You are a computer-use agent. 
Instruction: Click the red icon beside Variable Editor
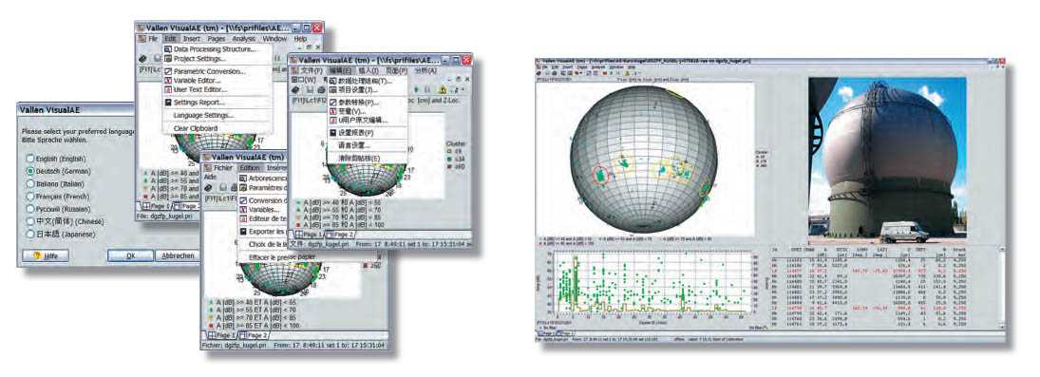(x=168, y=81)
